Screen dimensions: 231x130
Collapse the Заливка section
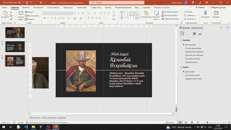pos(181,40)
